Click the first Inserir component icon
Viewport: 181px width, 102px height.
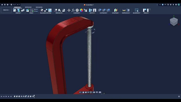(x=15, y=10)
